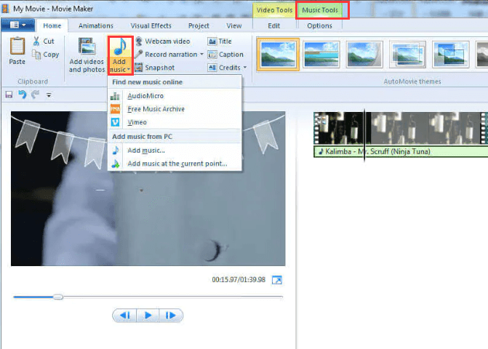Choose Add music at the current point
The height and width of the screenshot is (349, 488).
(x=175, y=164)
